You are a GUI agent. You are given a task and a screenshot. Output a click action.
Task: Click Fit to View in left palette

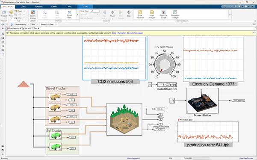click(3, 38)
